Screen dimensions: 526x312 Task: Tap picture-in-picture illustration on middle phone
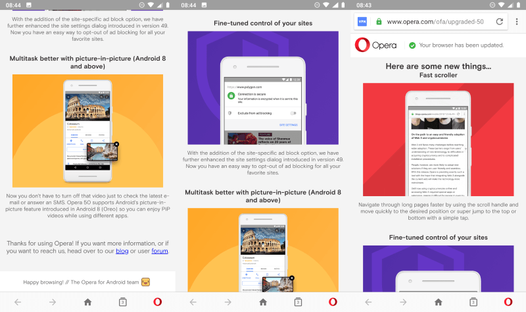pyautogui.click(x=263, y=250)
